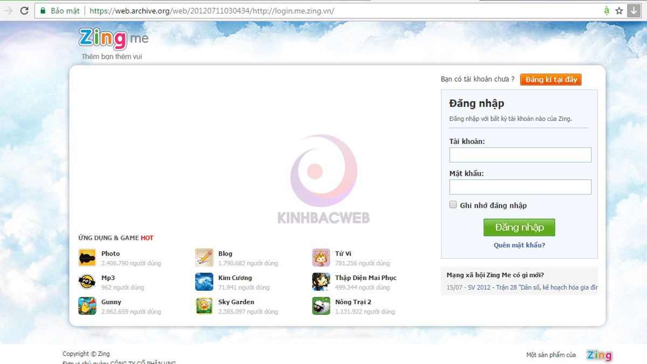This screenshot has width=647, height=364.
Task: Open the Tử Vi app icon
Action: point(321,258)
